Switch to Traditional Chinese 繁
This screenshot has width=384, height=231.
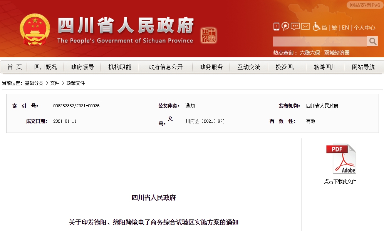(335, 27)
